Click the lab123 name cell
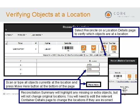 (47, 49)
